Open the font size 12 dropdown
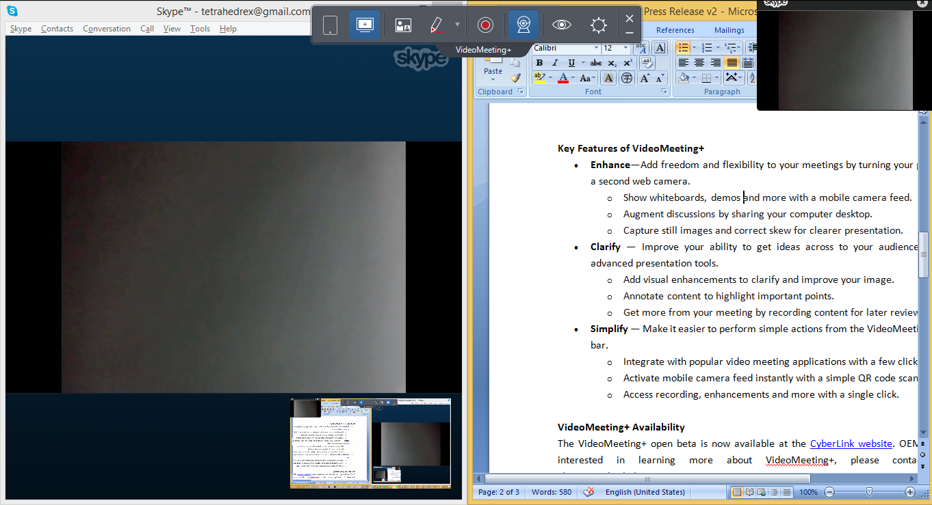Viewport: 932px width, 505px height. pos(625,48)
